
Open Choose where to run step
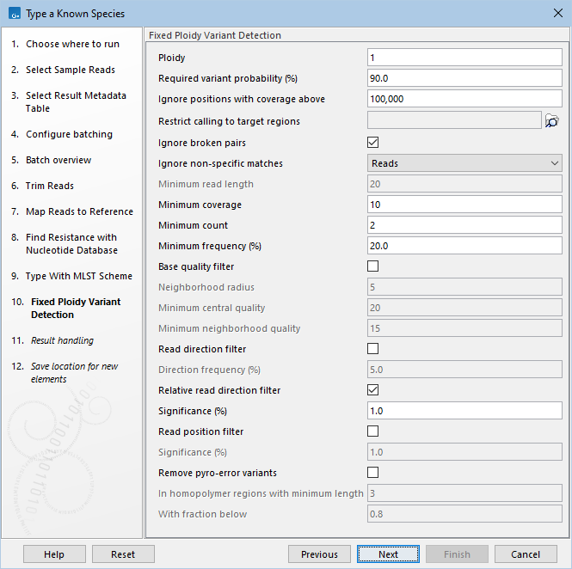72,44
